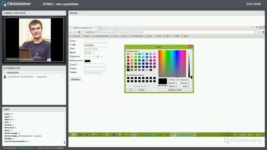Click the Зеленый green value field
This screenshot has height=150, width=267.
[189, 83]
